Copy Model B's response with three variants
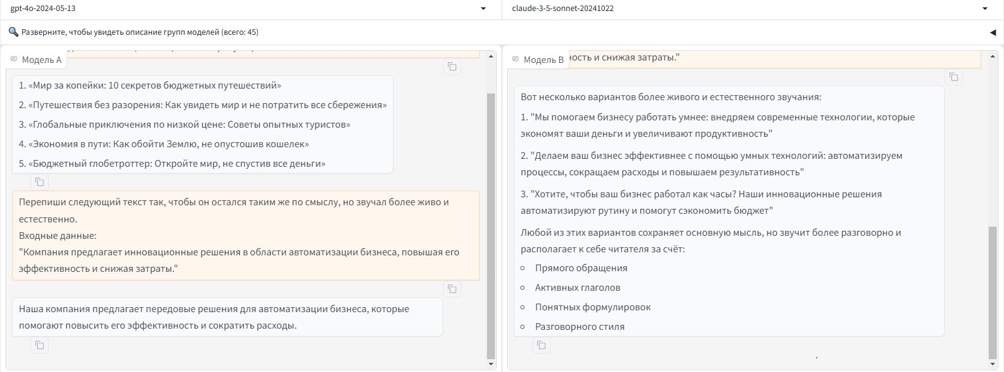 pyautogui.click(x=541, y=345)
